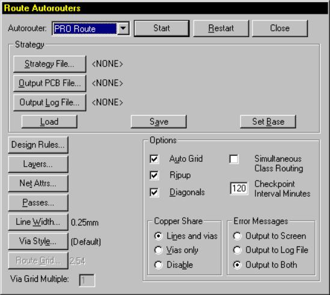Toggle the Diagonals checkbox
Image resolution: width=330 pixels, height=295 pixels.
click(154, 192)
